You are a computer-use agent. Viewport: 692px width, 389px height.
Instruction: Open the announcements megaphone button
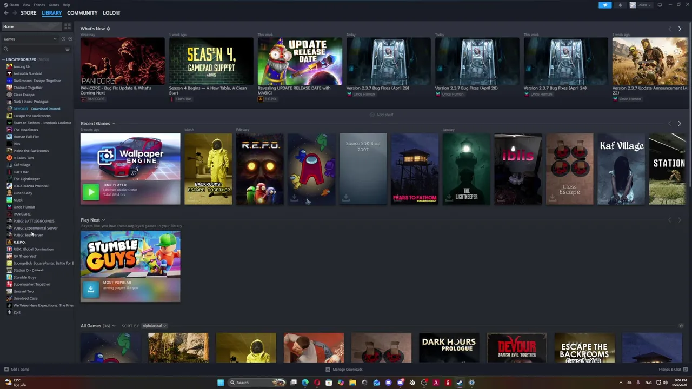[x=605, y=5]
